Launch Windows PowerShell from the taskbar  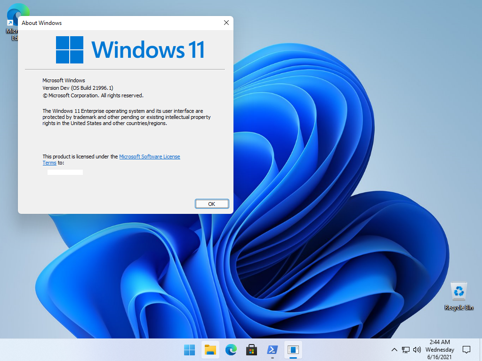pos(272,350)
